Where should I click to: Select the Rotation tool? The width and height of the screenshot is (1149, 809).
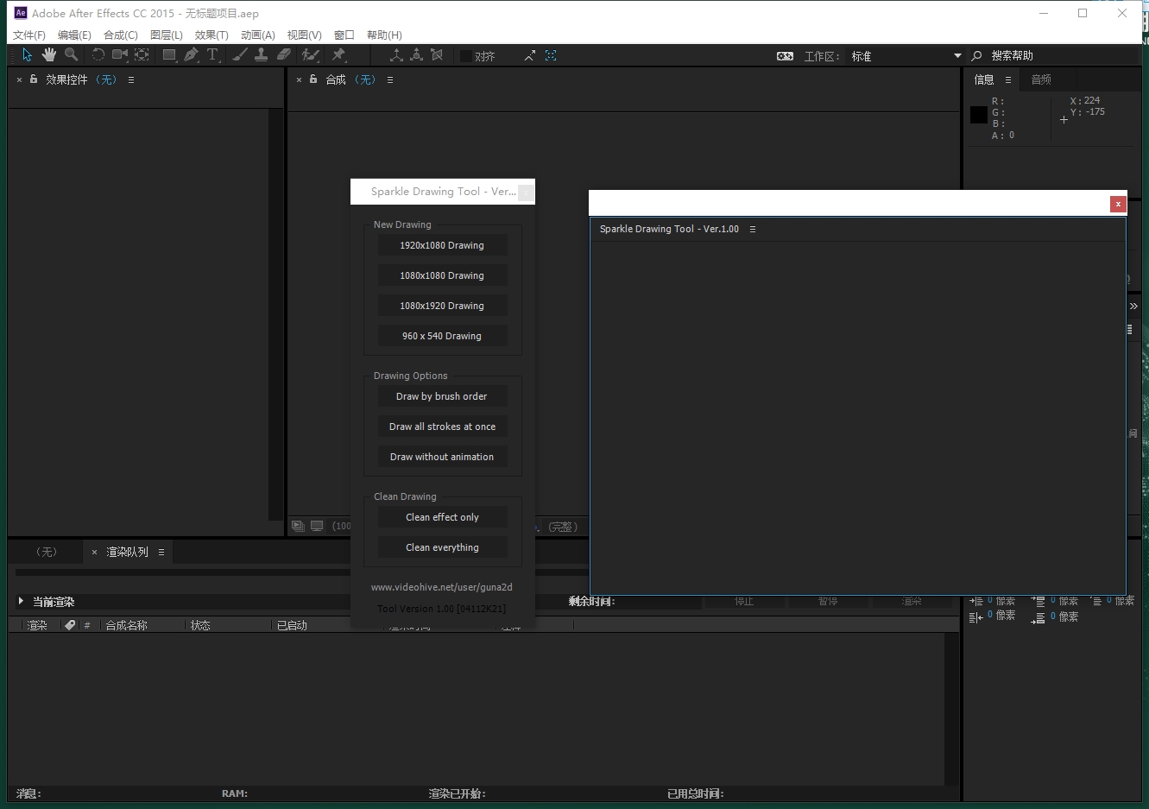tap(98, 55)
